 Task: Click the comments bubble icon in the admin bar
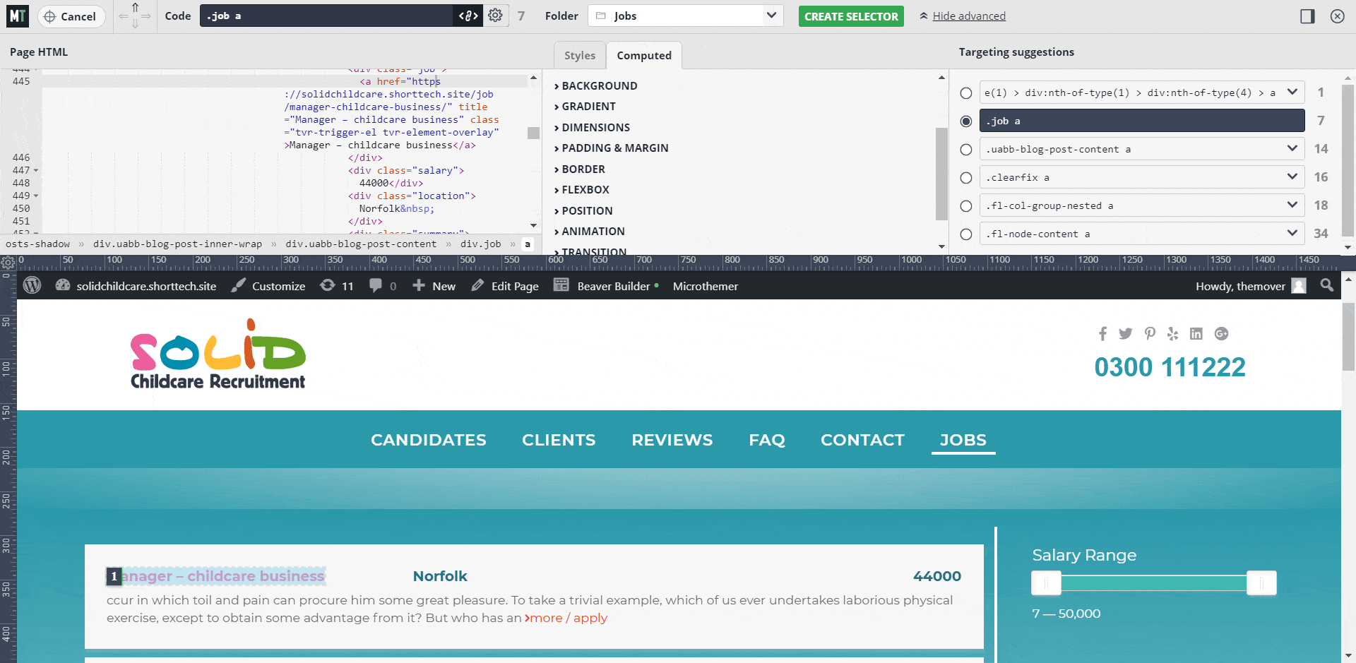coord(376,286)
